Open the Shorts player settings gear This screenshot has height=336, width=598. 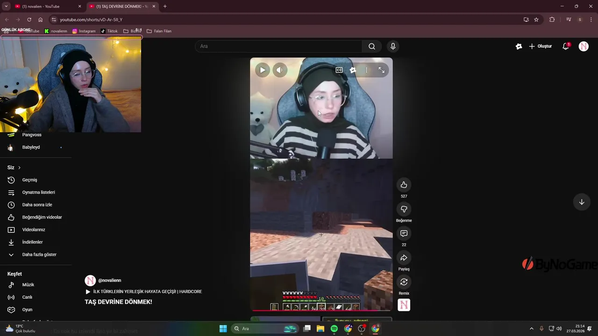[353, 70]
